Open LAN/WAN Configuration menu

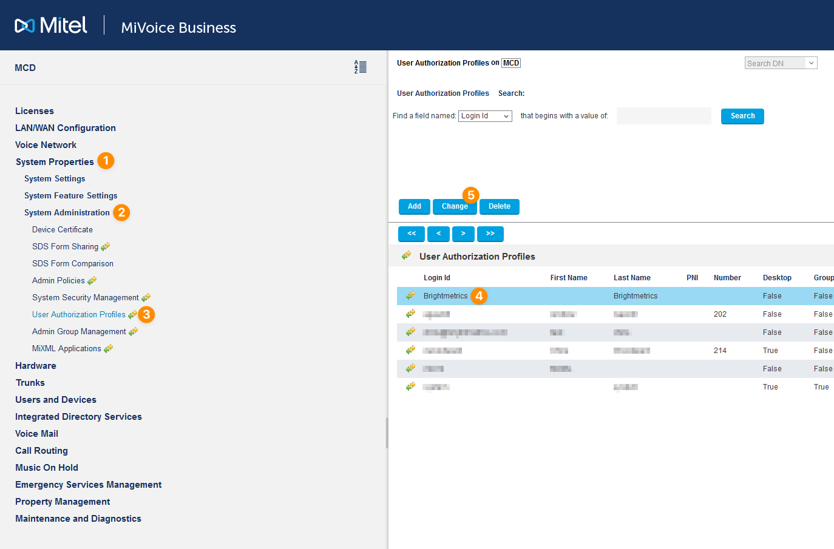coord(66,128)
